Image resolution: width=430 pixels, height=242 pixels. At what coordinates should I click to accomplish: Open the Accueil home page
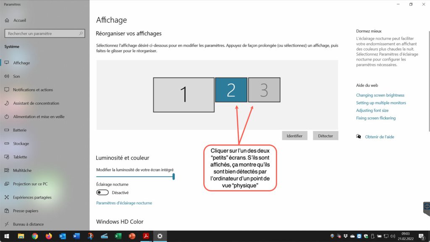(x=19, y=20)
